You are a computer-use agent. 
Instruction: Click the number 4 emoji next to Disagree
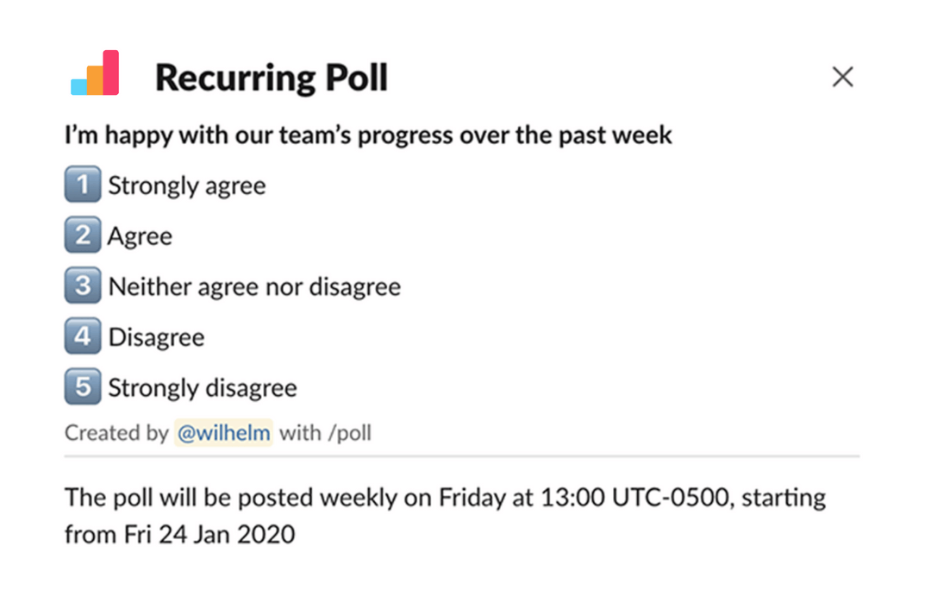82,336
